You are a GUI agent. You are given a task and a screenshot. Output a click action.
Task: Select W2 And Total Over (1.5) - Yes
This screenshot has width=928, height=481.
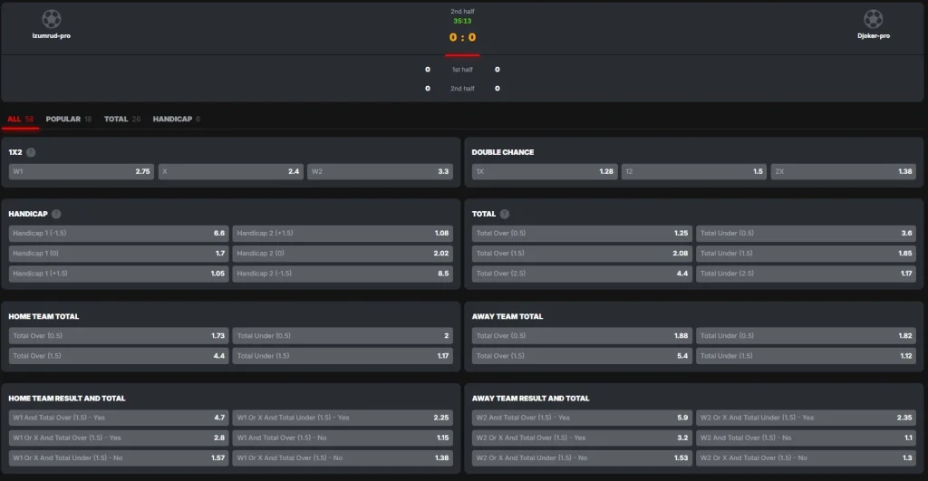pos(582,417)
